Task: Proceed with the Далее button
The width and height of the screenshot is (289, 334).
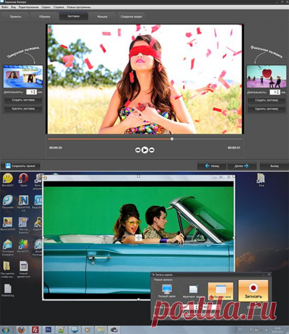Action: 242,166
